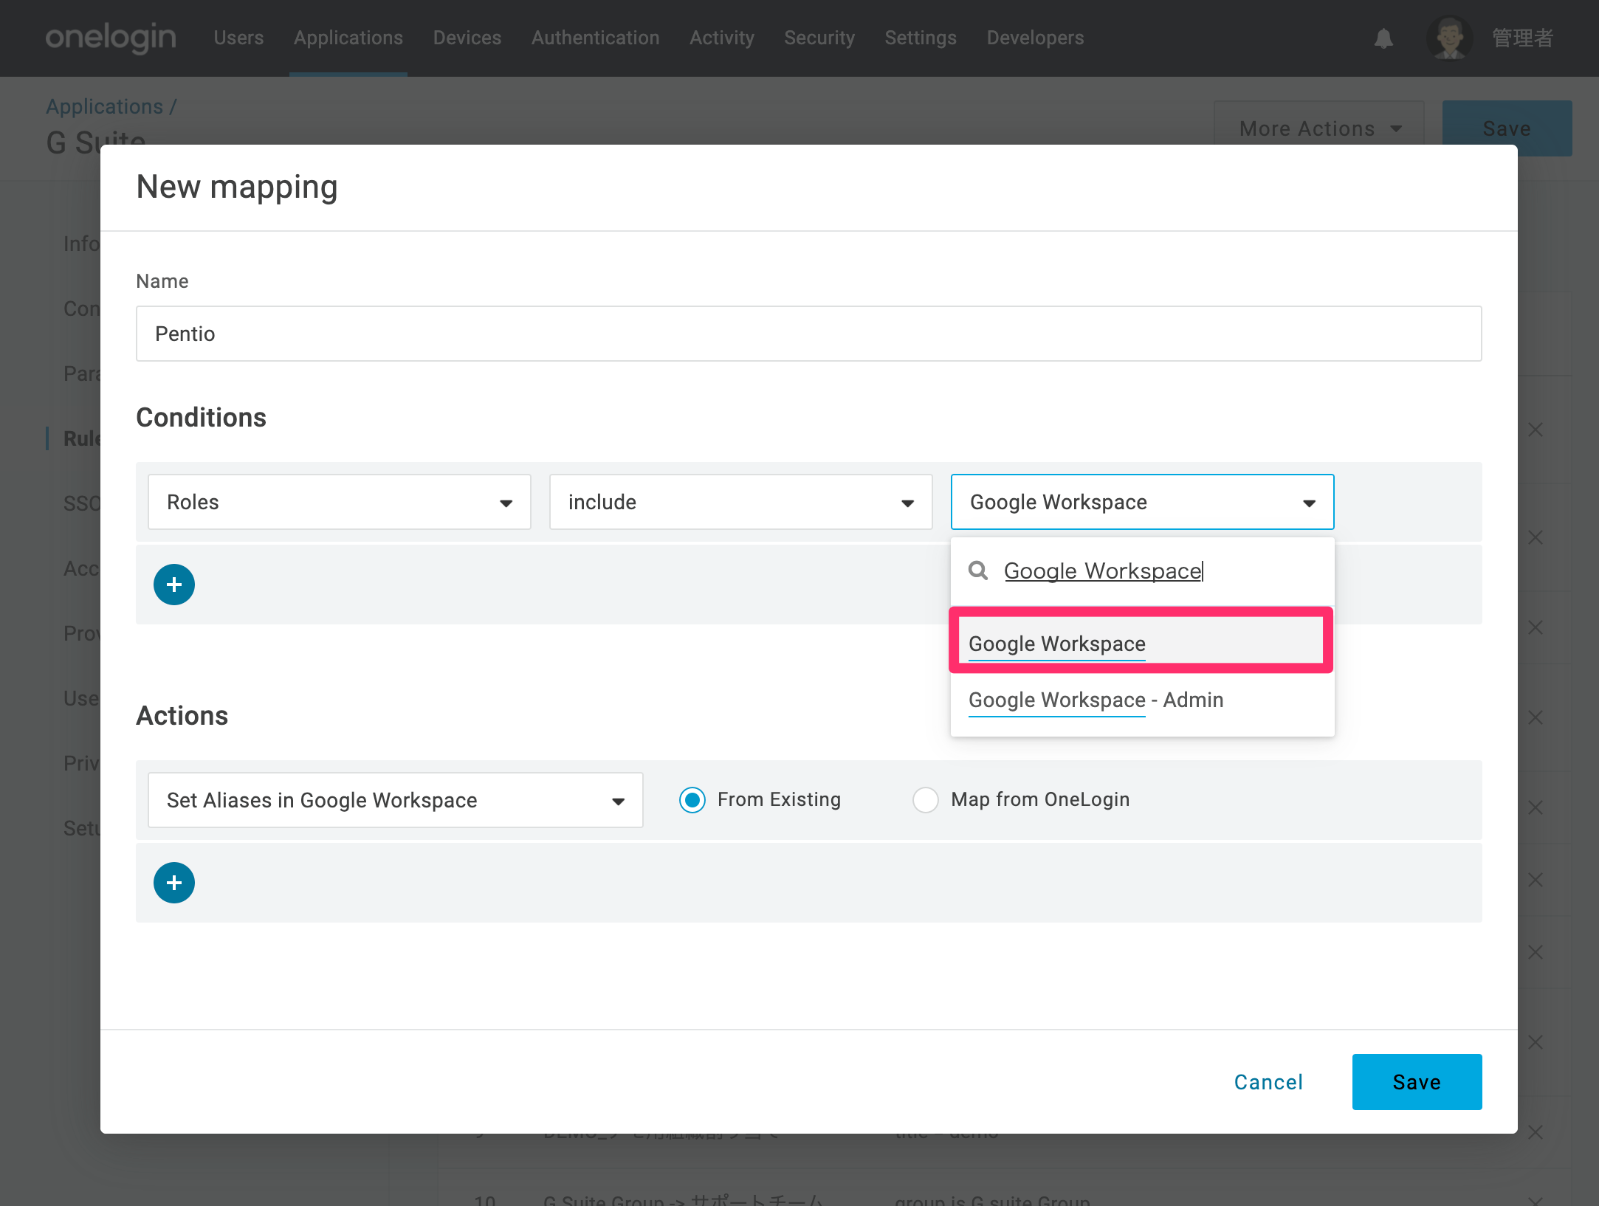Open the Settings menu
Image resolution: width=1599 pixels, height=1206 pixels.
coord(921,38)
